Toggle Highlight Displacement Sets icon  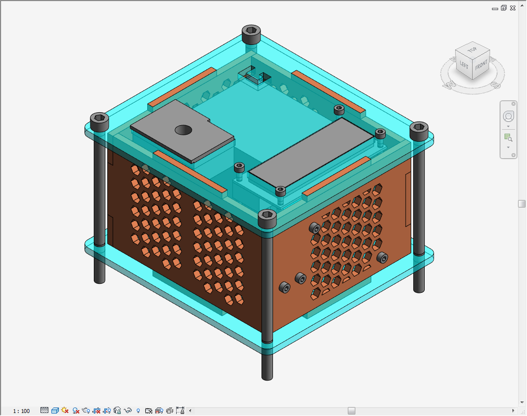tap(170, 411)
